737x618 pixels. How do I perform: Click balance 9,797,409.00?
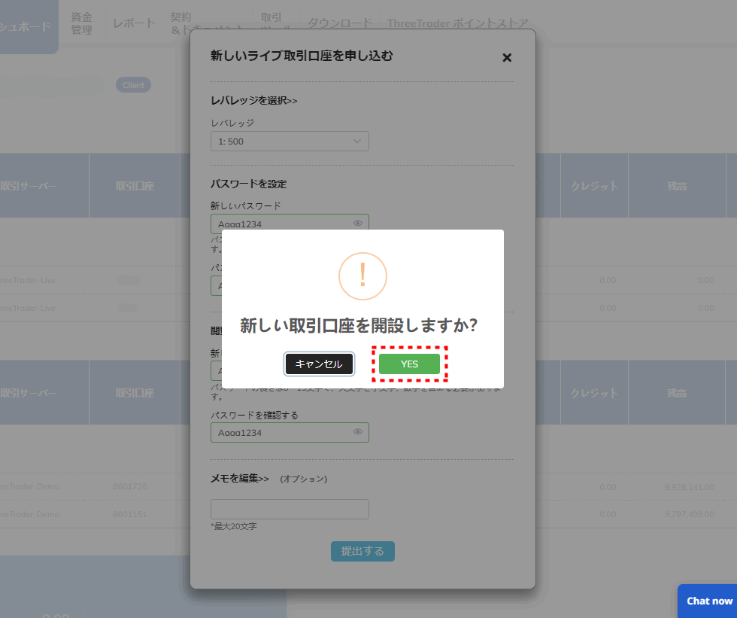pyautogui.click(x=689, y=514)
